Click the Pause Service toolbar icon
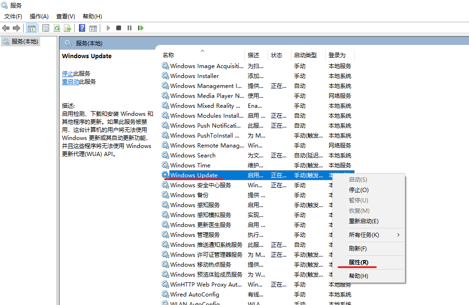 tap(130, 28)
